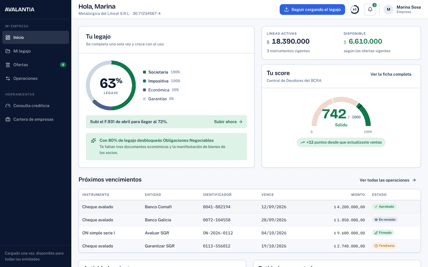Click the trending-up icon in the +12 puntos badge

pyautogui.click(x=303, y=142)
